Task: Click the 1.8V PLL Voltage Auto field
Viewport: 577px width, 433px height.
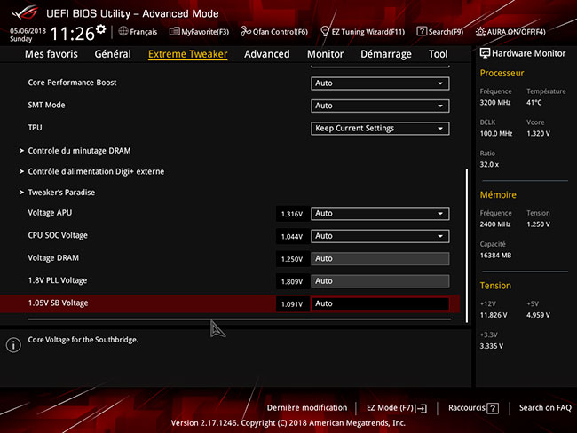Action: point(380,281)
